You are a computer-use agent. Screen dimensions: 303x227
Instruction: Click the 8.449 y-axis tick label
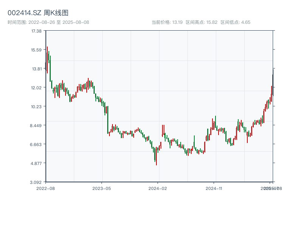(36, 126)
